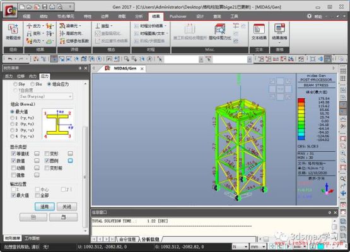Click the shrink elements toolbar icon
Image resolution: width=350 pixels, height=252 pixels.
point(313,59)
